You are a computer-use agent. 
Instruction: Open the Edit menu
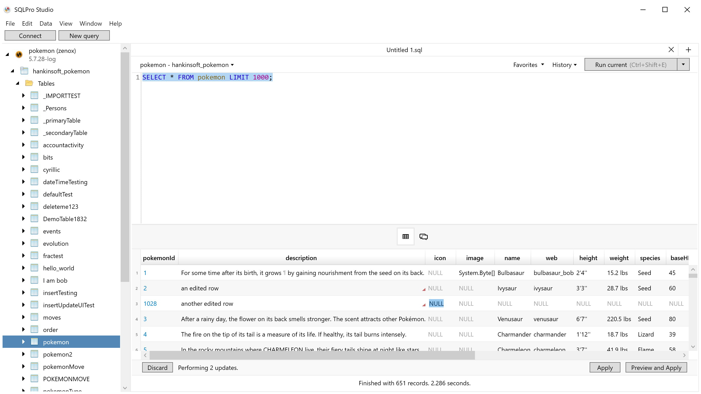27,23
